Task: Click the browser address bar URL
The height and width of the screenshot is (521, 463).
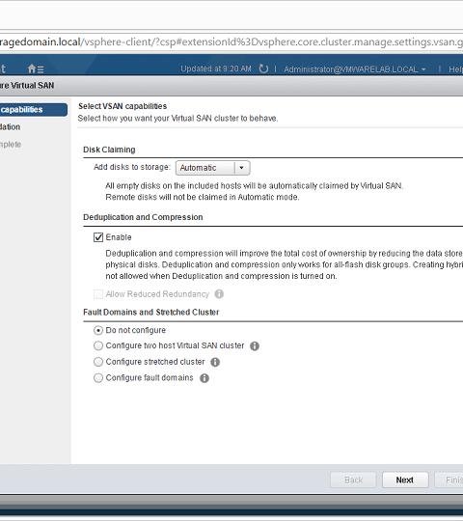Action: (231, 41)
